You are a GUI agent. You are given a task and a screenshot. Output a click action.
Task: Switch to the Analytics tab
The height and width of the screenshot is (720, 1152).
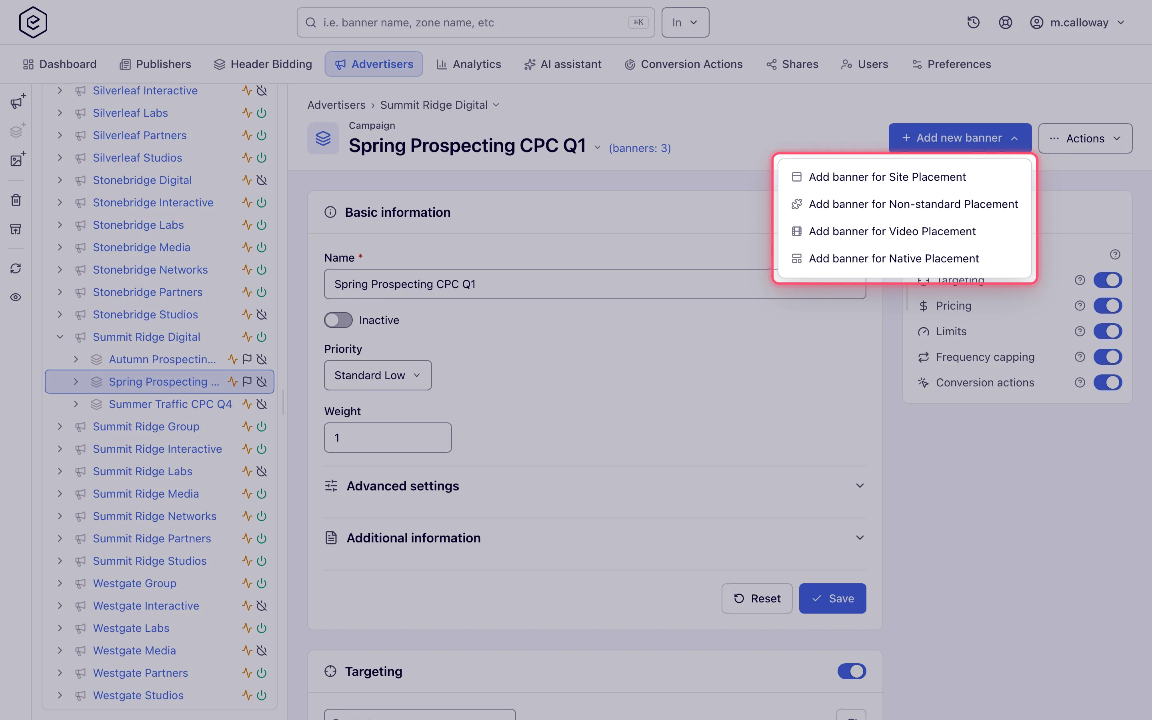click(468, 64)
